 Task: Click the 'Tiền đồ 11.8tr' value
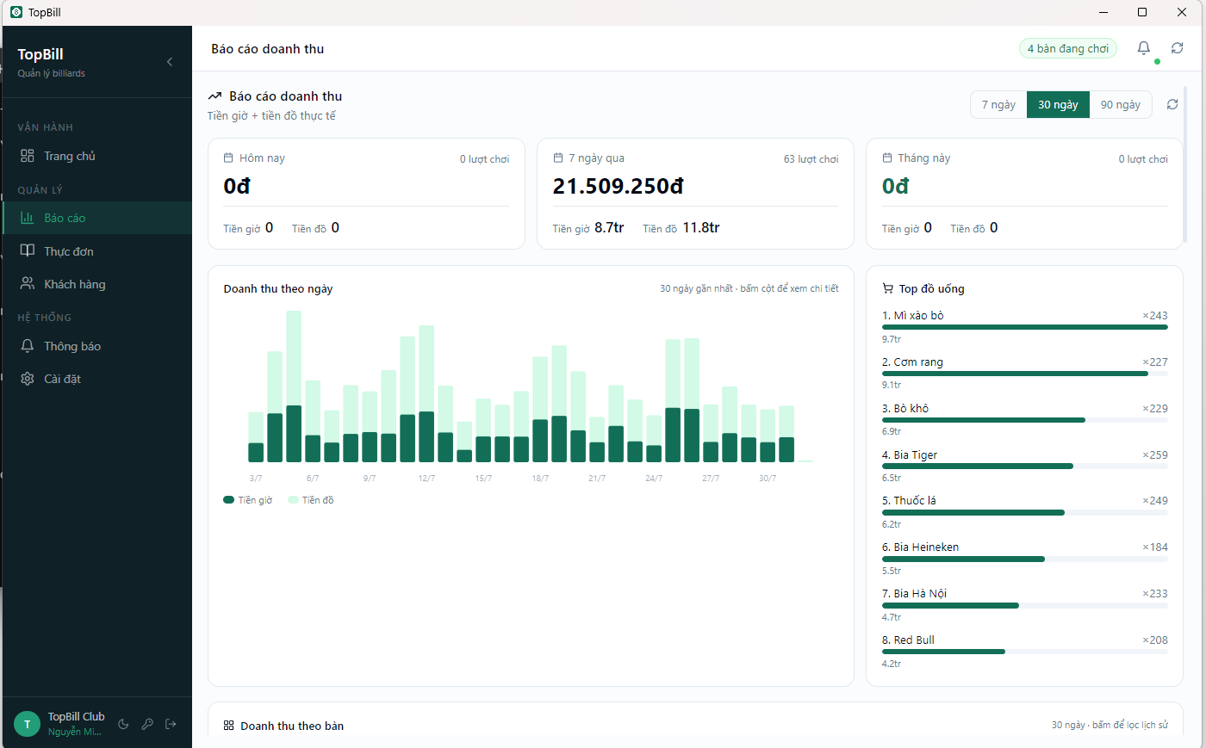coord(681,228)
